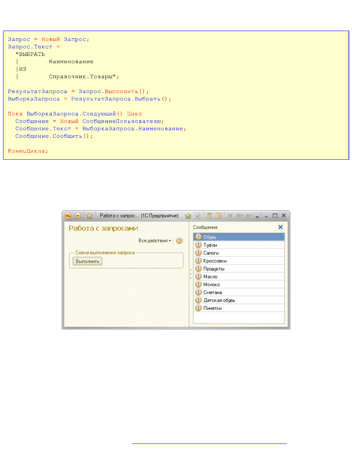Click the M memory button
352x455 pixels.
[x=230, y=216]
